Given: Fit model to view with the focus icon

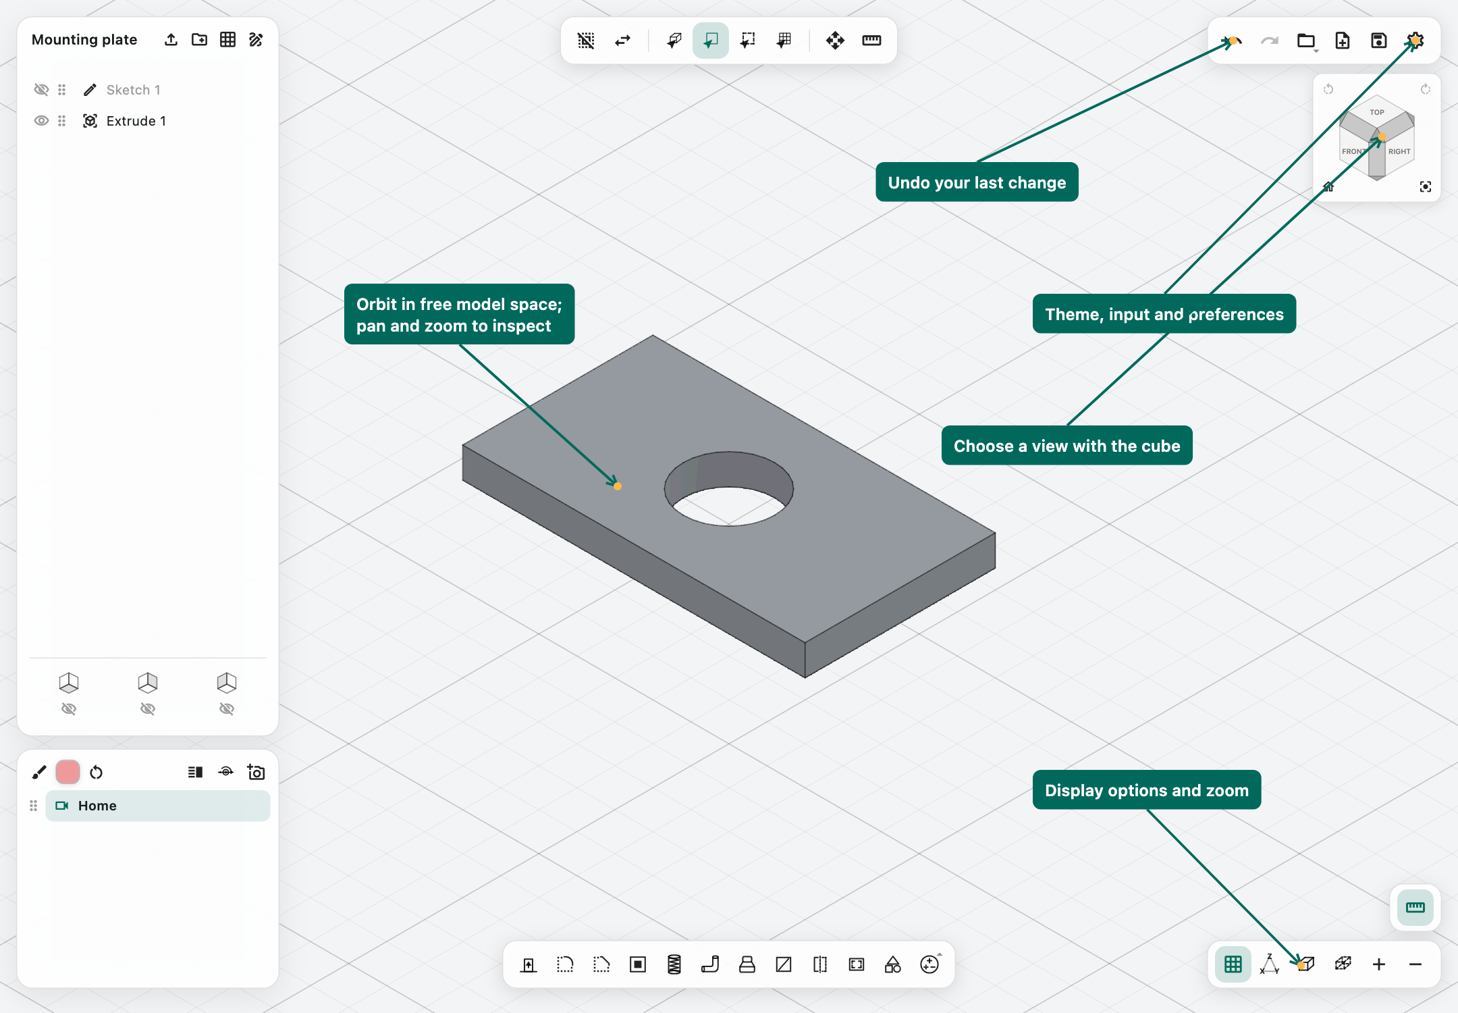Looking at the screenshot, I should coord(1426,186).
